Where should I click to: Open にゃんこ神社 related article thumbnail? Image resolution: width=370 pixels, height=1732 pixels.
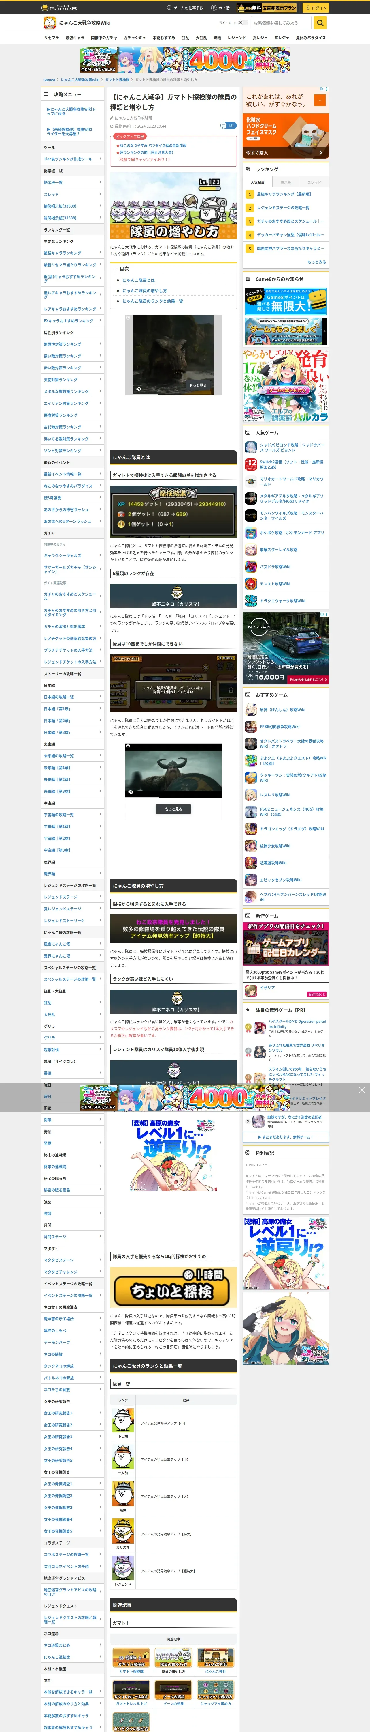216,1657
